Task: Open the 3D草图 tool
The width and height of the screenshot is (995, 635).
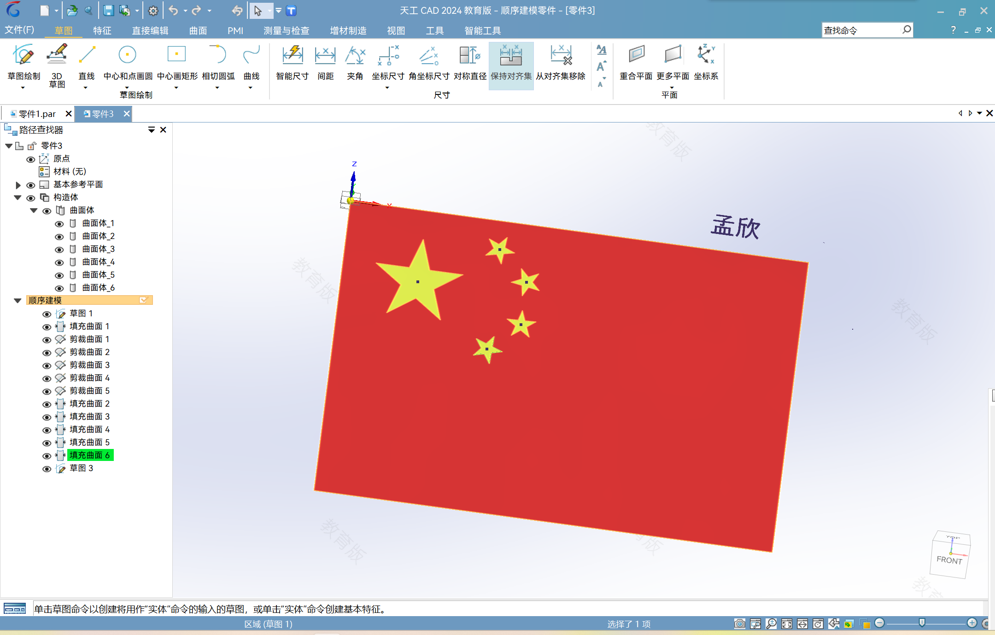Action: [57, 65]
